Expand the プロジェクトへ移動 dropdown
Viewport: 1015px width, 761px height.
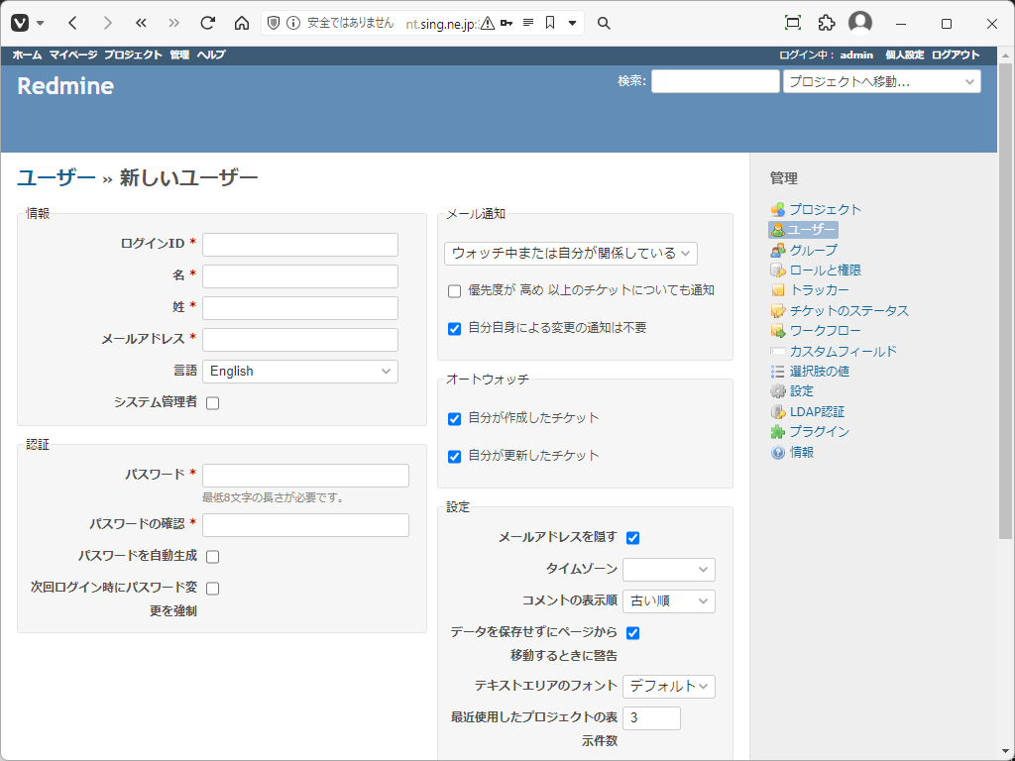(x=881, y=81)
